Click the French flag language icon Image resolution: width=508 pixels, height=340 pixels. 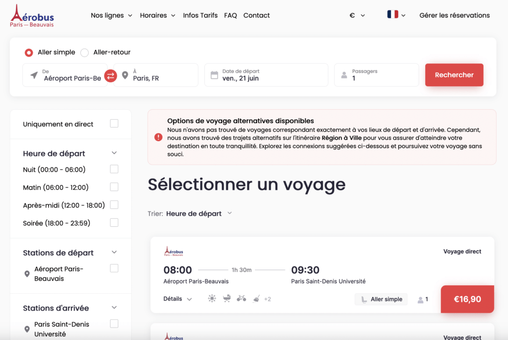coord(393,14)
